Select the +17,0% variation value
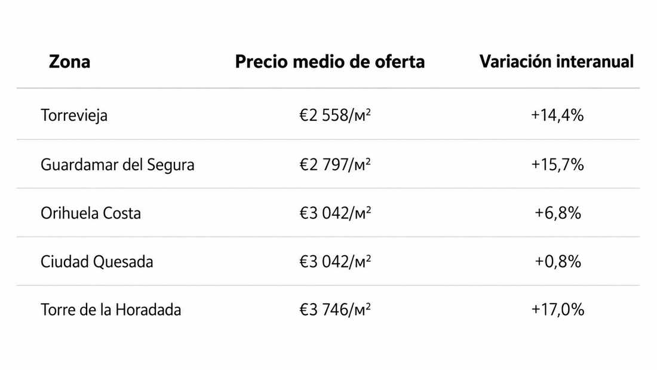 pyautogui.click(x=557, y=310)
